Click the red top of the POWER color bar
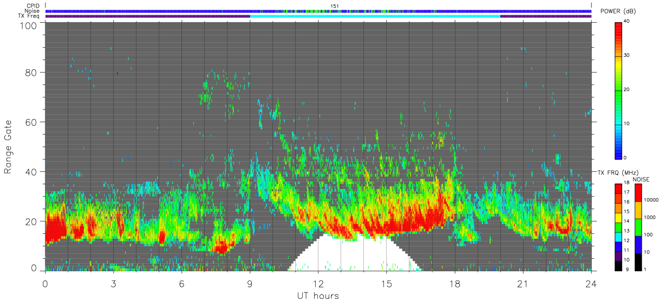Viewport: 665px width, 307px height. (x=618, y=30)
